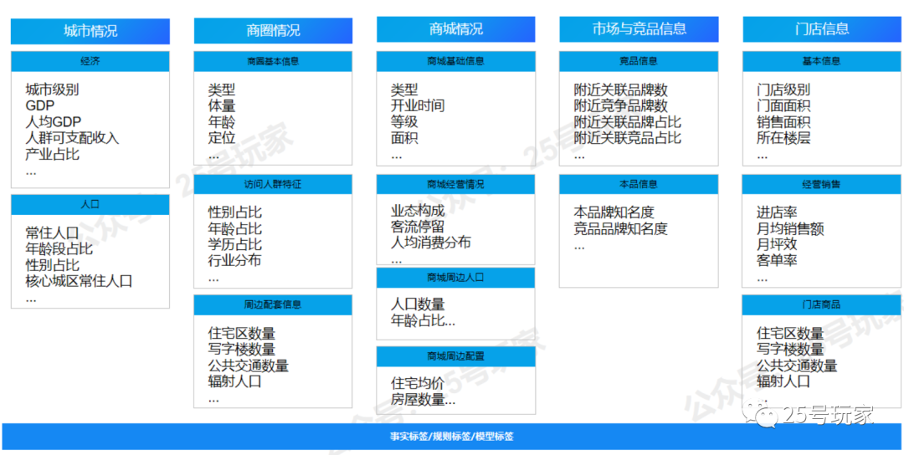Click the 事实标签/规则标签/模型标签 bottom bar
The image size is (904, 455).
click(x=451, y=437)
